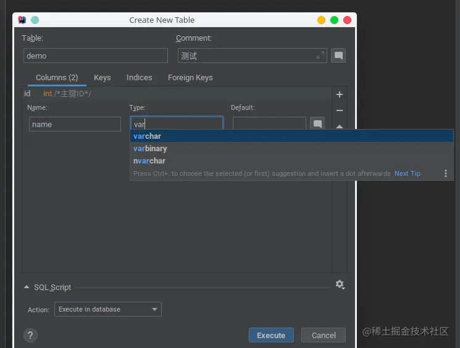Click the column Name field

point(75,124)
